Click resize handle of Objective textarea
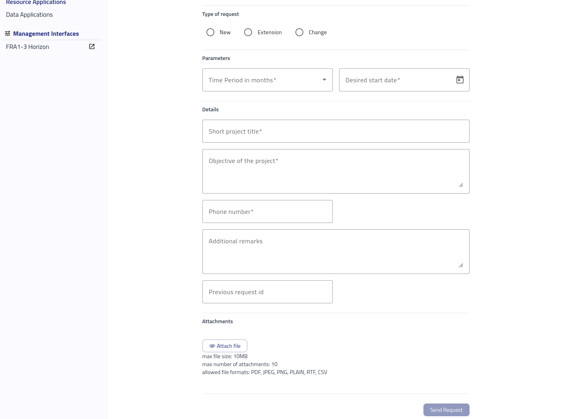561x419 pixels. [461, 185]
